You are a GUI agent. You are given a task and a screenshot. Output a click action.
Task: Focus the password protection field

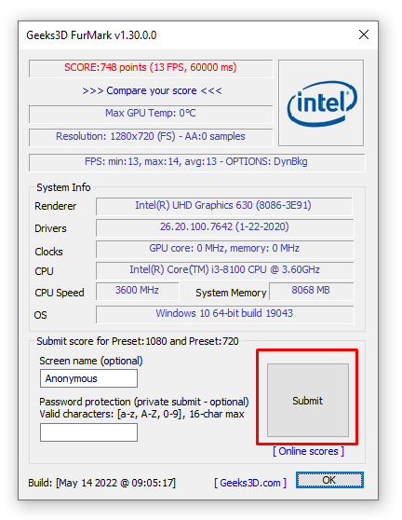coord(88,432)
